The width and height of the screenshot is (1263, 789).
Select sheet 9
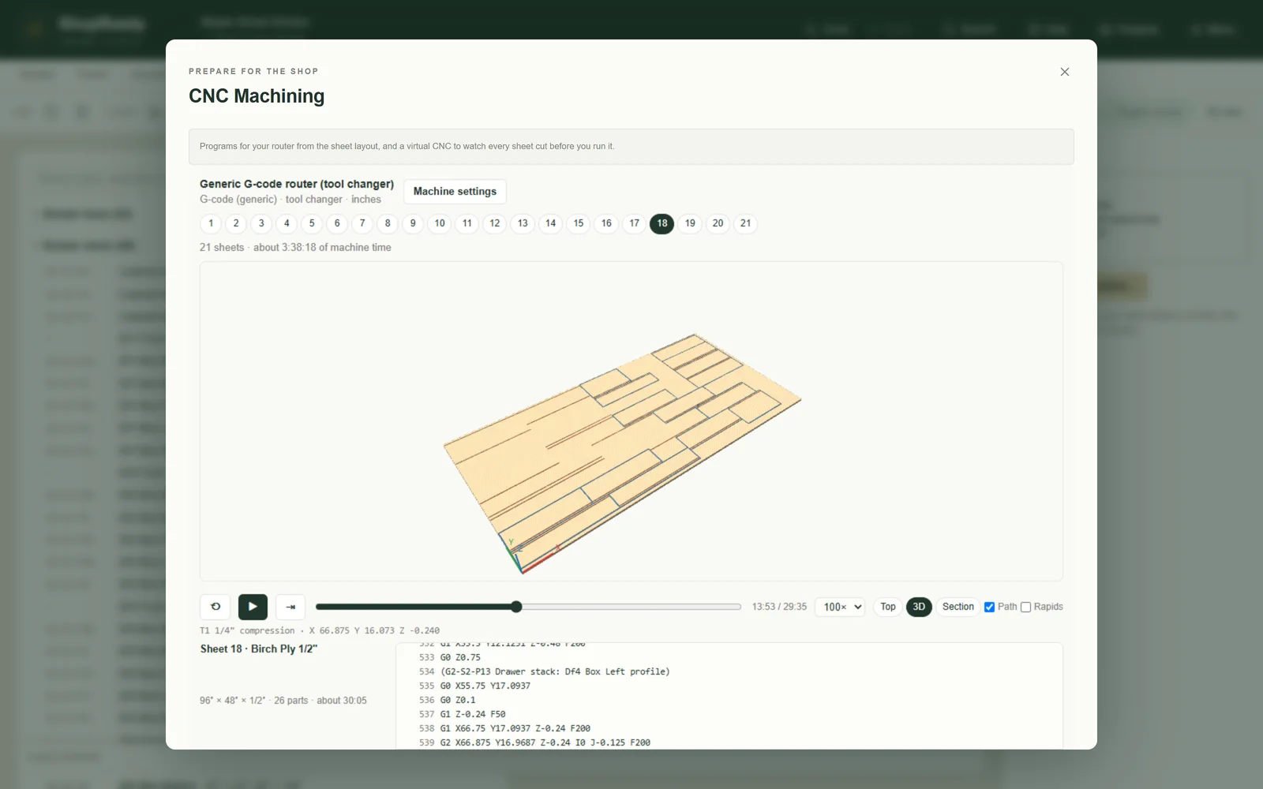pyautogui.click(x=413, y=223)
